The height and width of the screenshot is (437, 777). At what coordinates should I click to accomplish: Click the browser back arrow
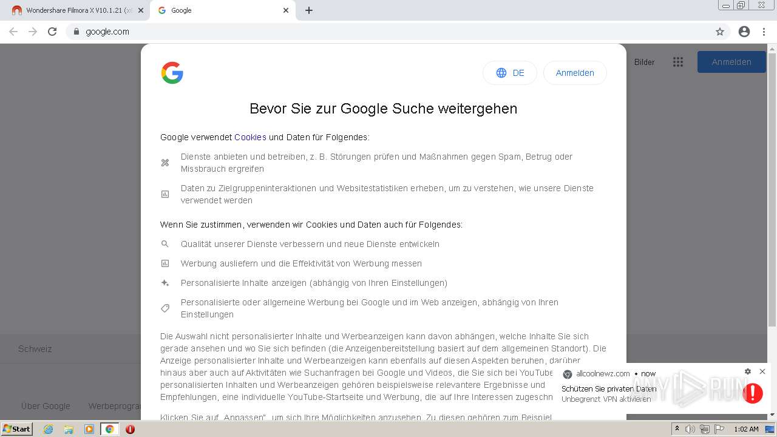click(13, 32)
